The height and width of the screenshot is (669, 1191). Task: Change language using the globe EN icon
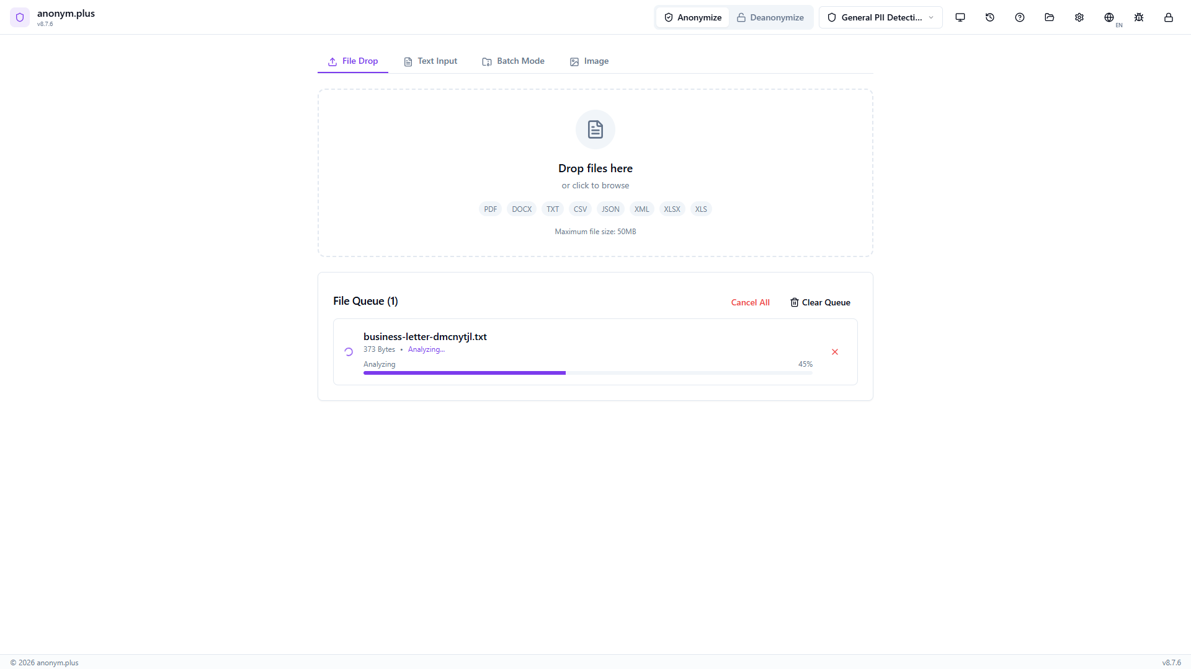[1110, 17]
